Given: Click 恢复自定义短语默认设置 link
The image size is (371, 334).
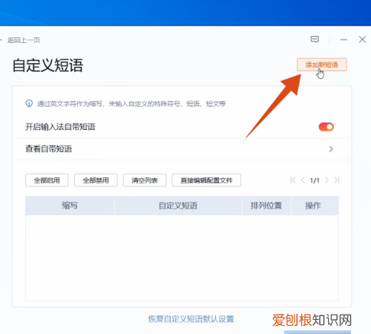Looking at the screenshot, I should point(191,319).
